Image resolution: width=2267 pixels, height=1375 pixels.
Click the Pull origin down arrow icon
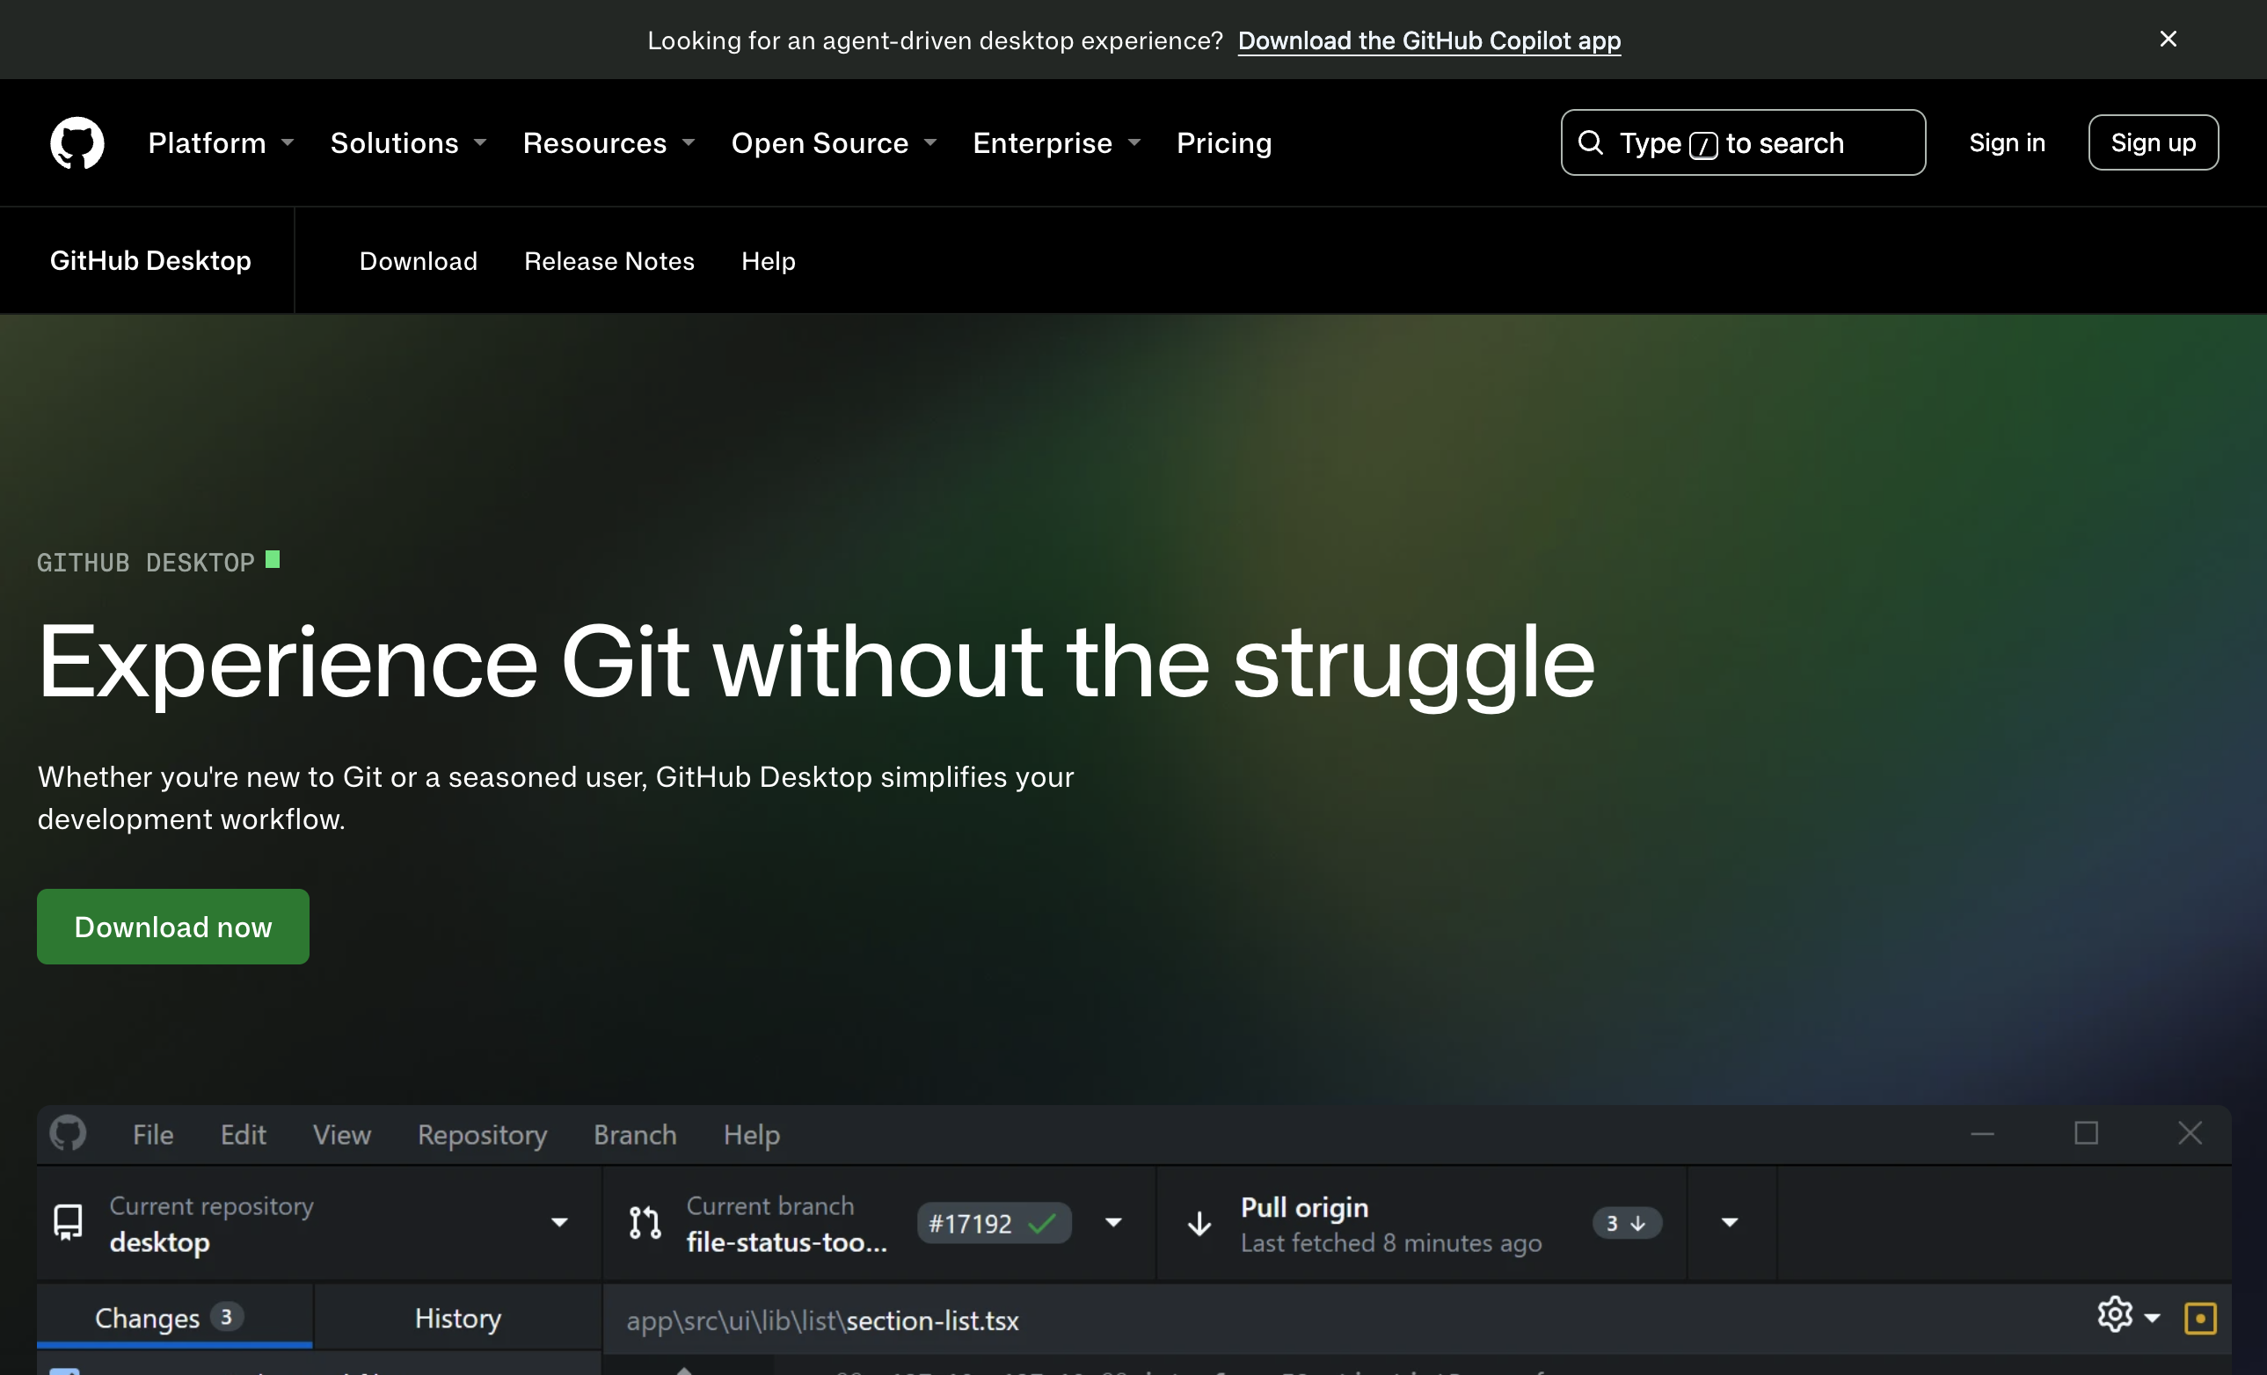point(1199,1223)
